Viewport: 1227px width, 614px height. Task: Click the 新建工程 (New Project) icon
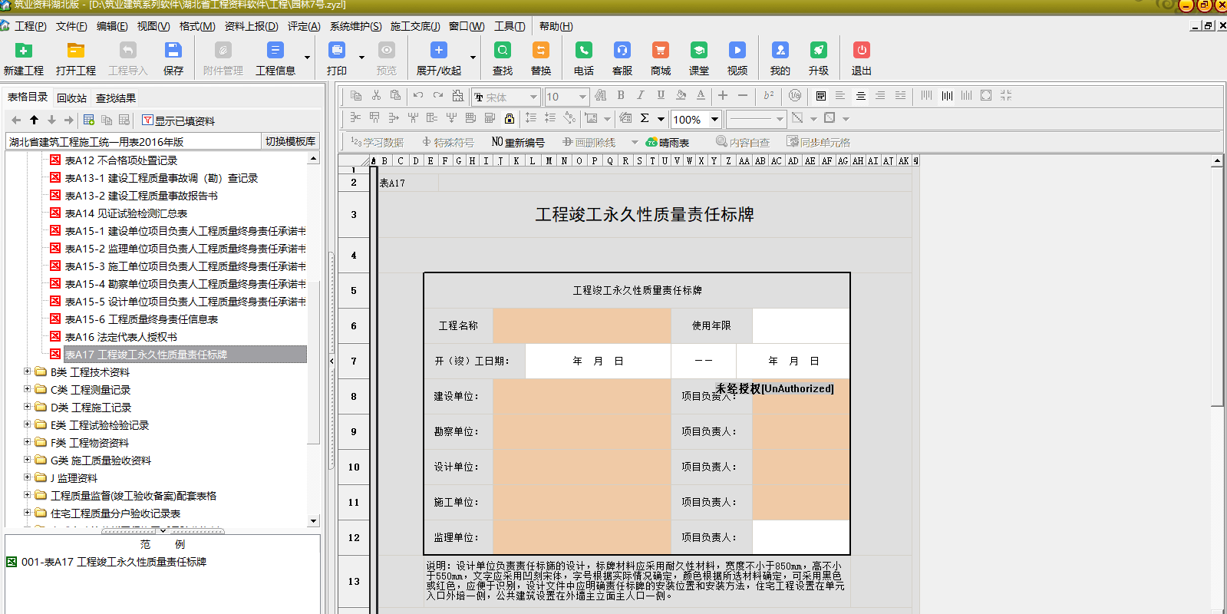(x=24, y=51)
